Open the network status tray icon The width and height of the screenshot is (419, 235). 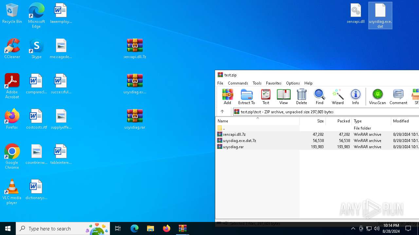point(369,228)
